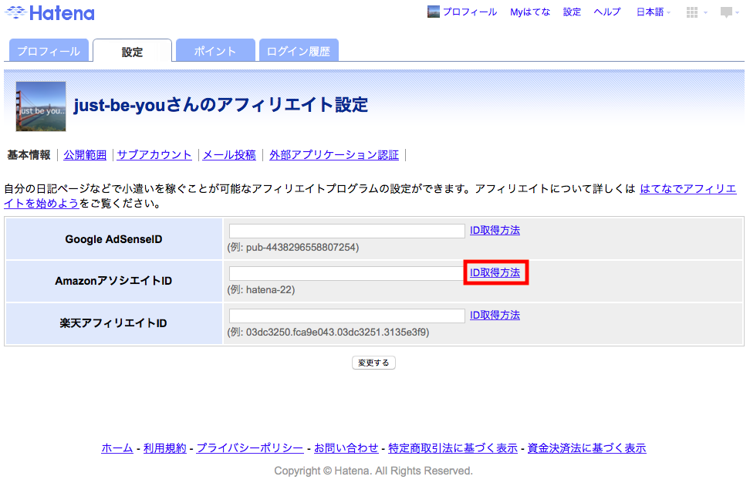
Task: Open ID取得方法 link for Amazonアソシエイト
Action: 495,272
